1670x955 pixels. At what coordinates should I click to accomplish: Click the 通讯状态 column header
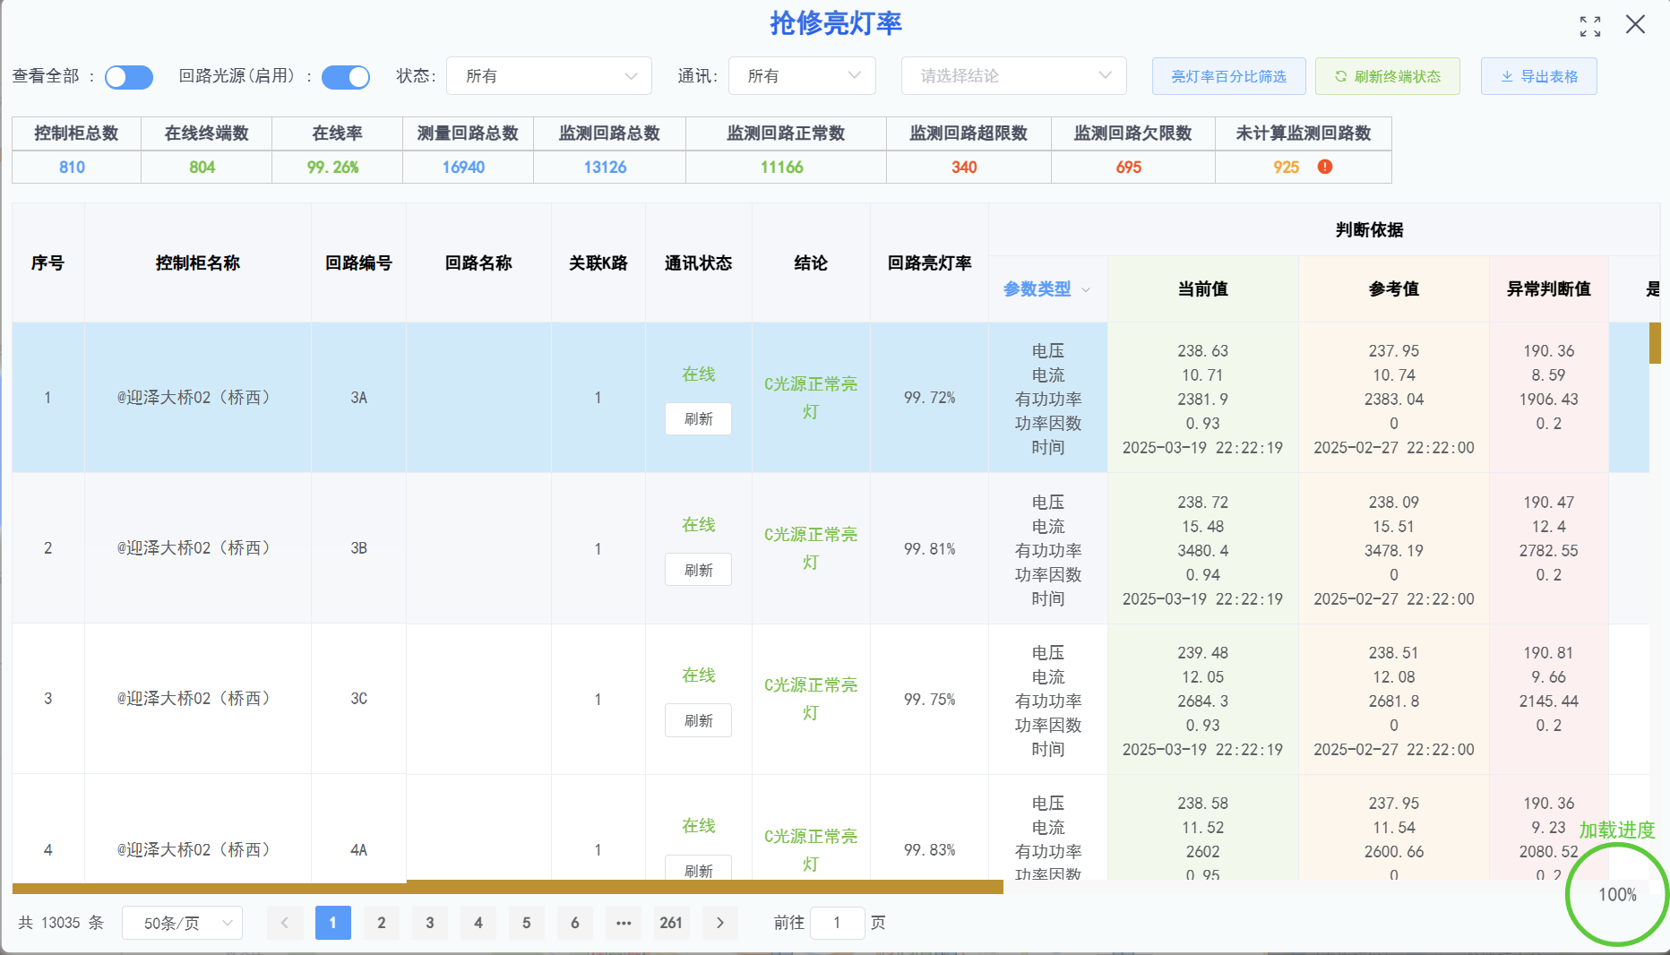(x=698, y=263)
